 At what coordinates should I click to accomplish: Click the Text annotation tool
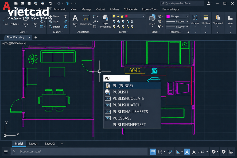coord(75,20)
